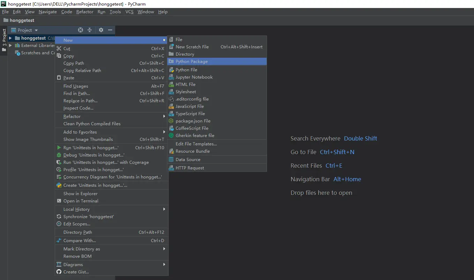Viewport: 474px width, 280px height.
Task: Click the locate/scroll from source target icon
Action: click(81, 30)
